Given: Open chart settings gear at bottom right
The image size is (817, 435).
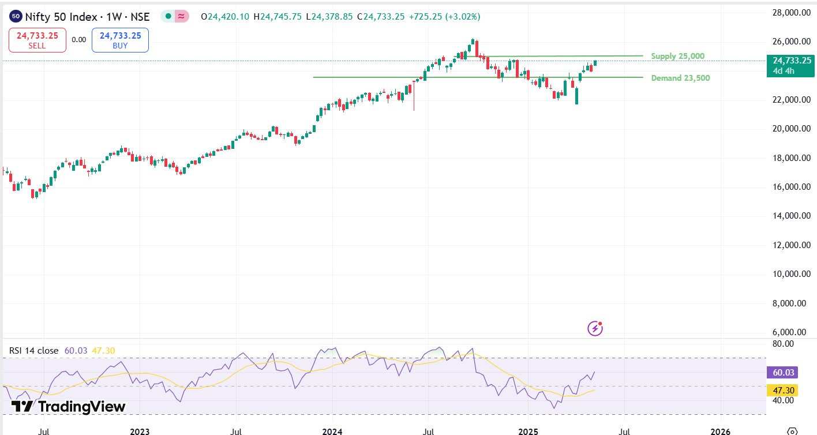Looking at the screenshot, I should (792, 431).
